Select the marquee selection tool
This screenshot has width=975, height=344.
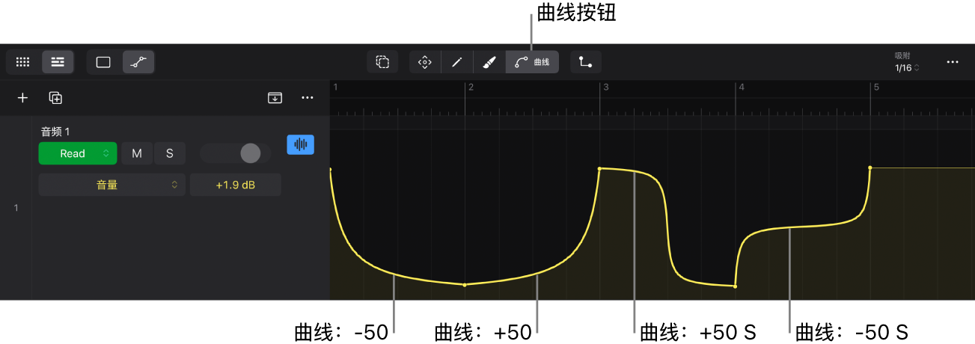coord(382,62)
